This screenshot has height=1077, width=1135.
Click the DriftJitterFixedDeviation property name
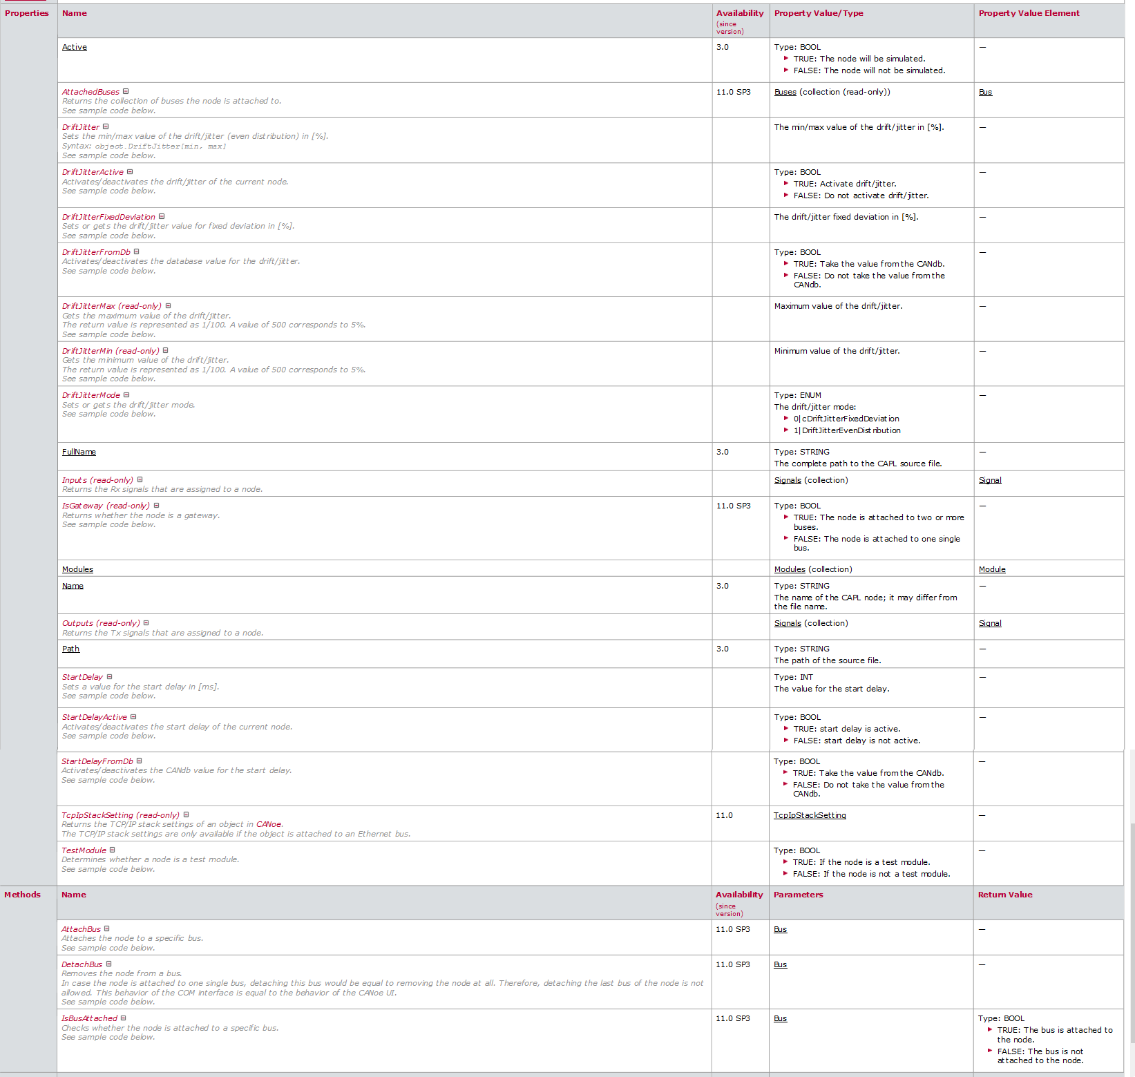tap(108, 217)
